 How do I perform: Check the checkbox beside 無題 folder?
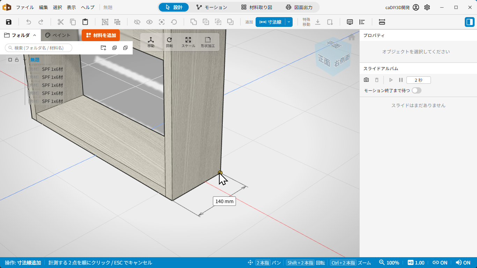click(10, 60)
